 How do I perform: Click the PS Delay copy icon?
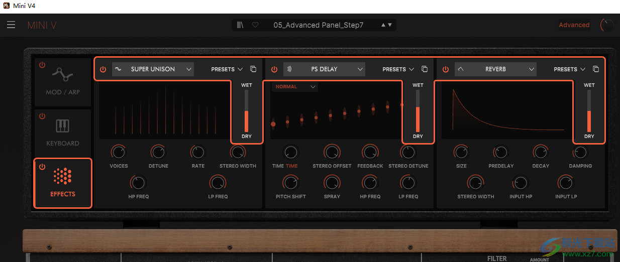coord(425,69)
